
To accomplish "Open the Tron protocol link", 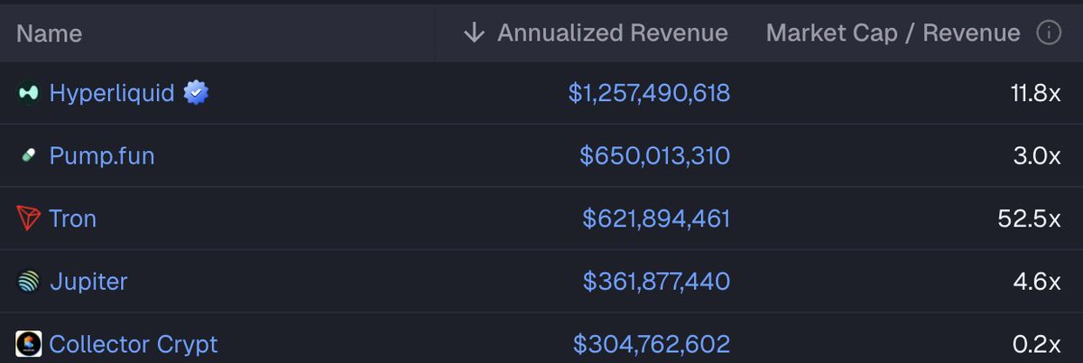I will tap(73, 219).
